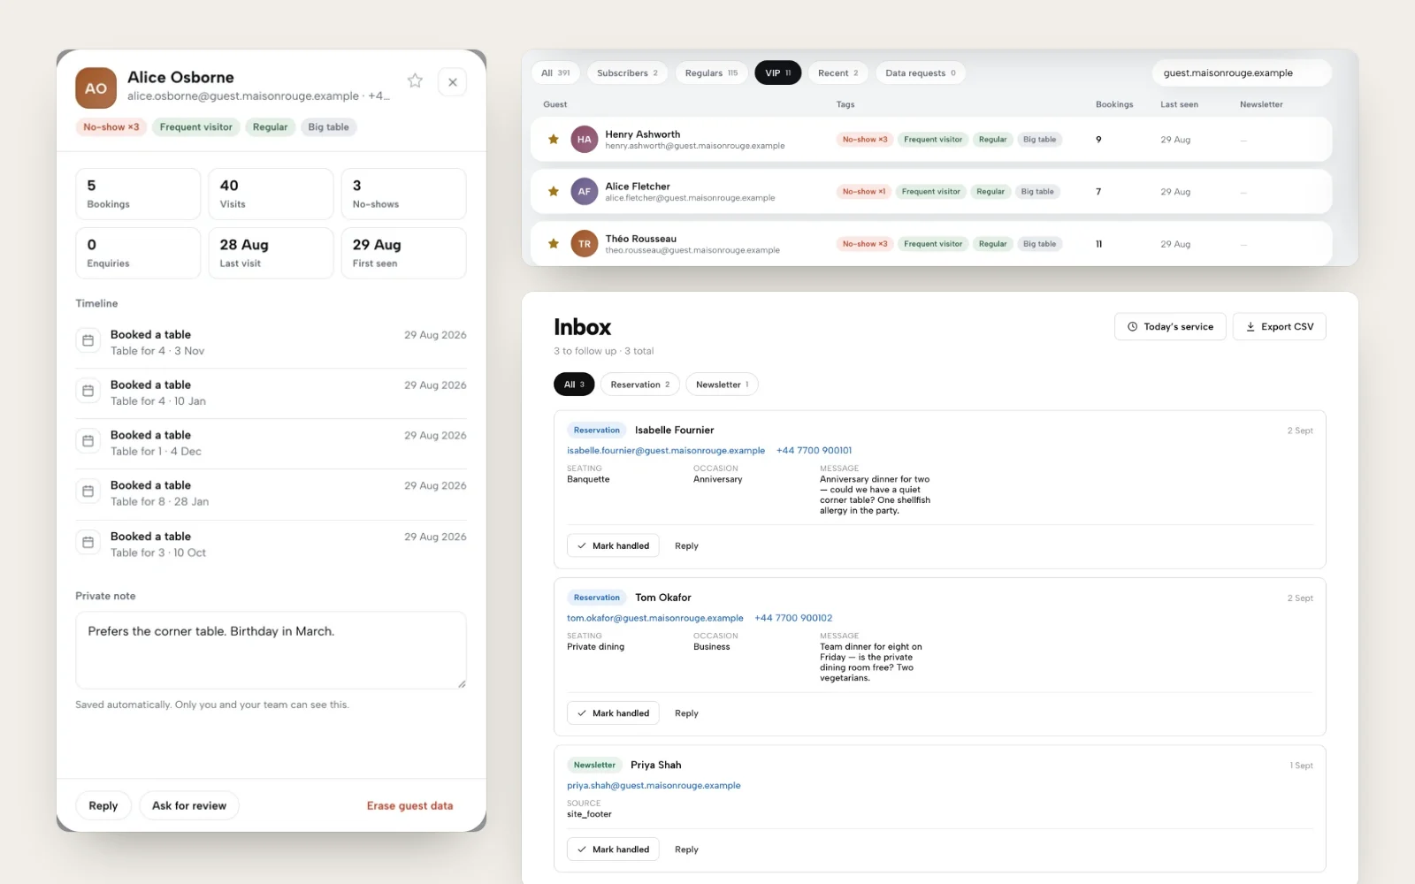Viewport: 1415px width, 884px height.
Task: Click the 28 Aug Last visit card
Action: coord(271,254)
